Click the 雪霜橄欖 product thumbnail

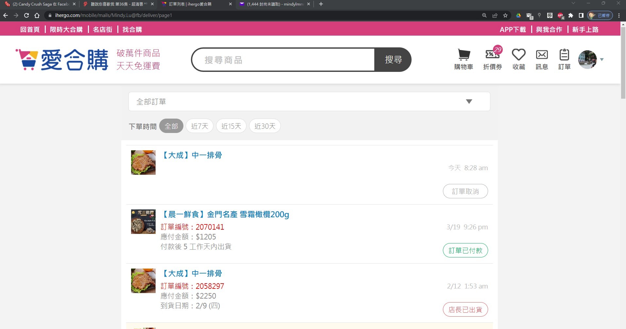(x=143, y=222)
